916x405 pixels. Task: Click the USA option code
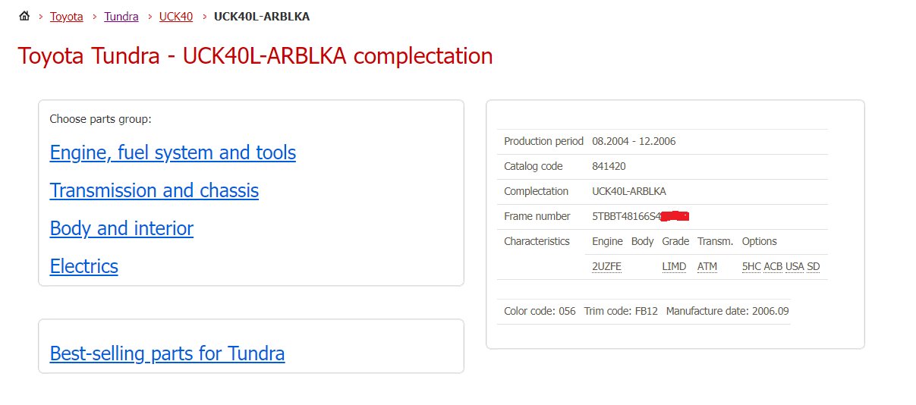pos(795,267)
